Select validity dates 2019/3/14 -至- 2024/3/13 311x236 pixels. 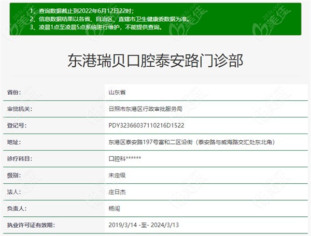144,225
